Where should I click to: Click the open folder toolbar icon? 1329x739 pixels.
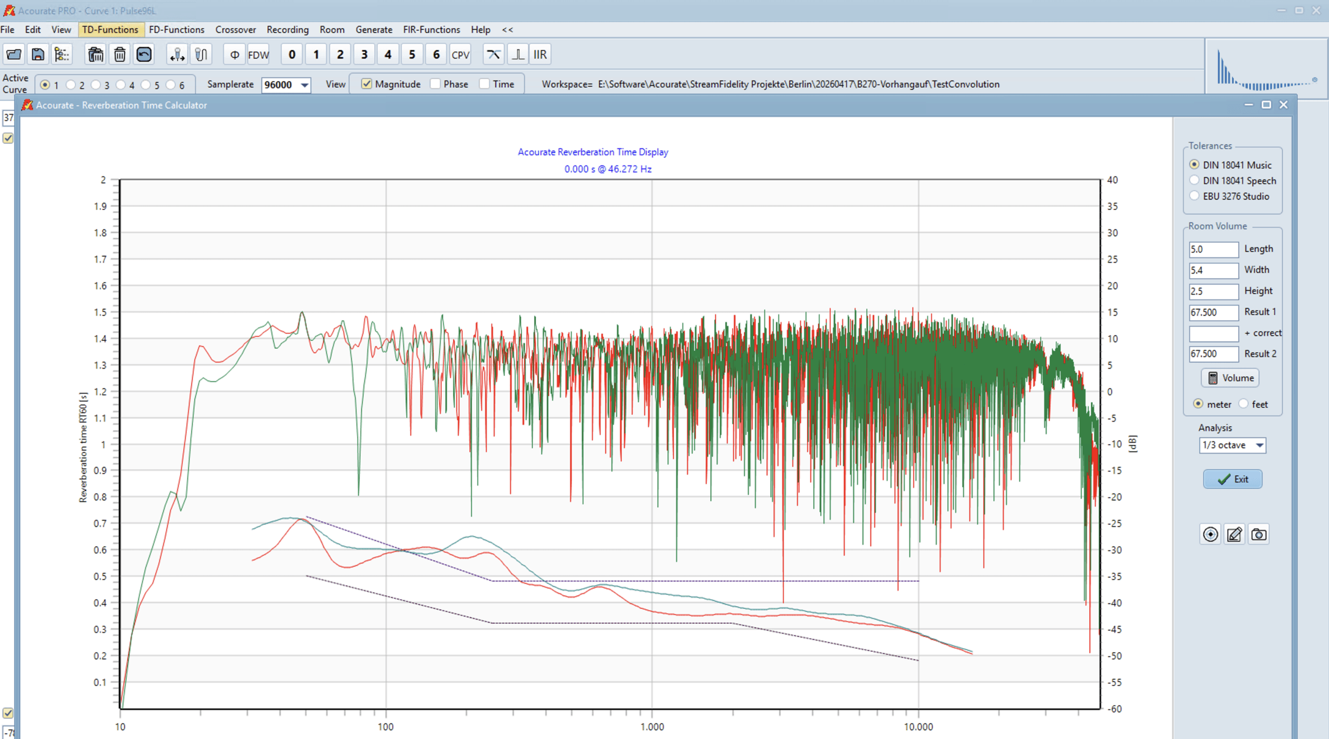pyautogui.click(x=14, y=54)
